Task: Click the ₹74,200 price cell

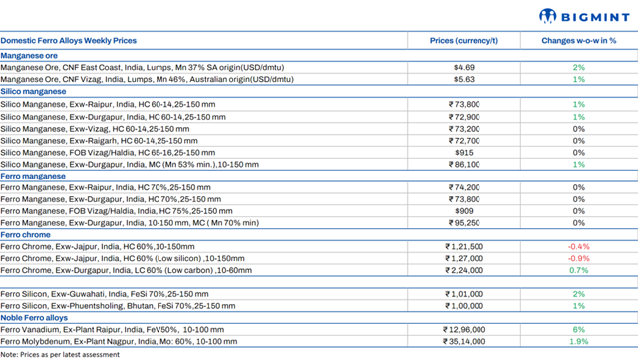Action: click(464, 187)
